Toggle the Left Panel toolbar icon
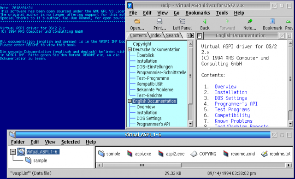The width and height of the screenshot is (295, 179). [182, 21]
